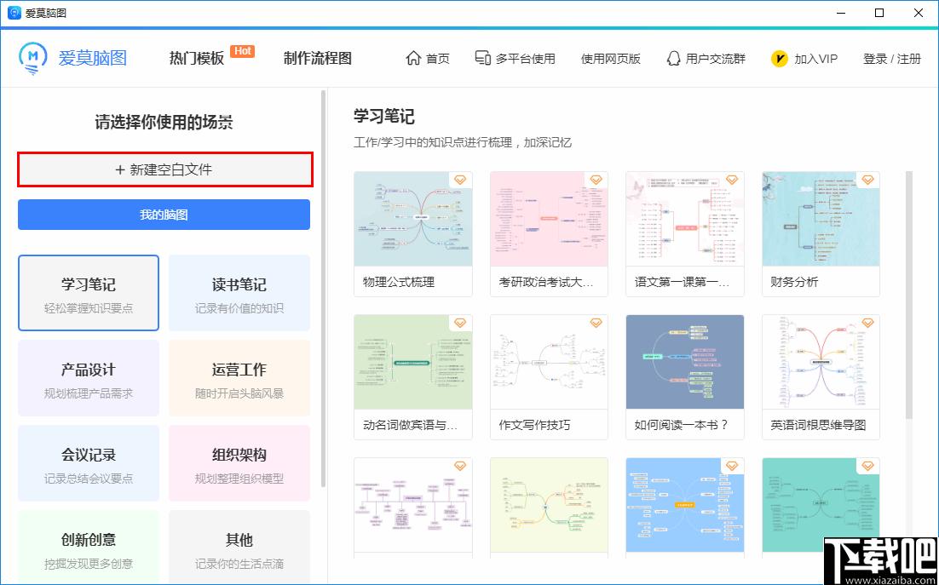
Task: Click the VIP diamond icon on 财务分析 template
Action: pos(867,180)
